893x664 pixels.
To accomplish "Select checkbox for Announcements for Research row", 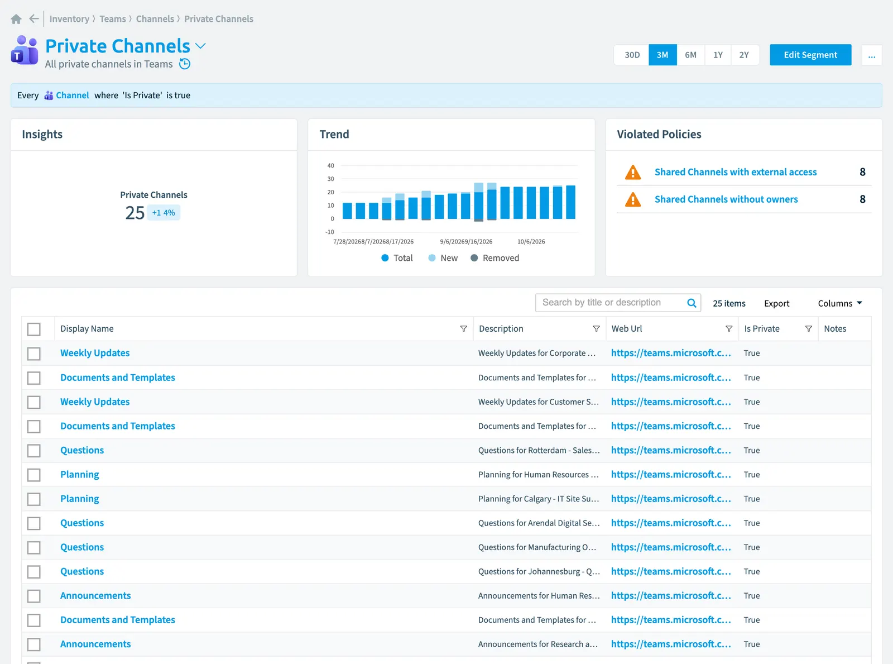I will (34, 644).
